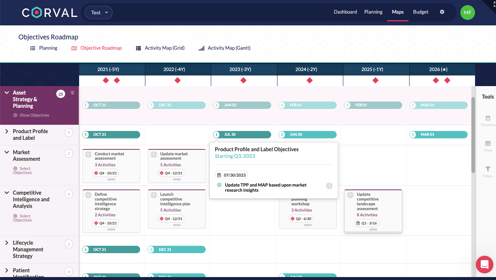Click the milestone diamond under 2024 (-2Y)

309,80
